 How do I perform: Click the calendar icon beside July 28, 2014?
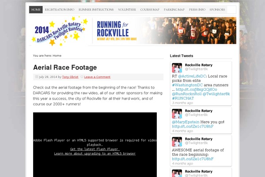tap(37, 77)
